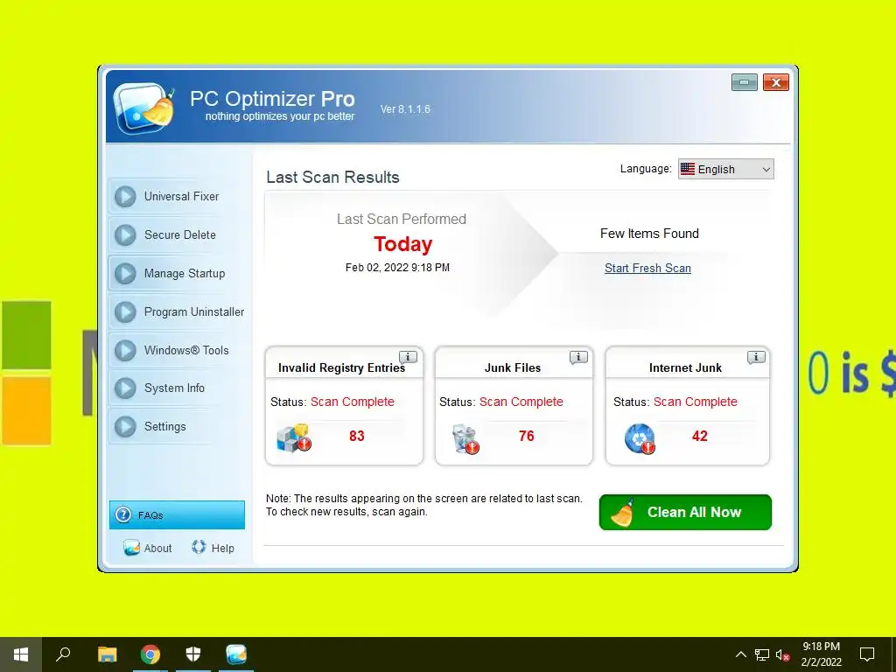
Task: Open the Windows Start menu
Action: pos(21,654)
